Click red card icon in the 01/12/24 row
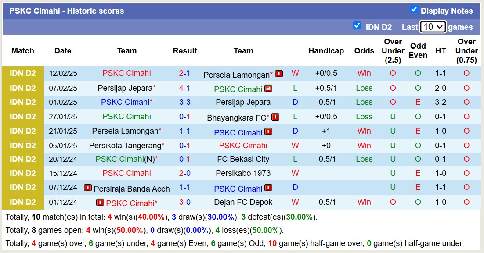The height and width of the screenshot is (253, 484). coord(100,203)
